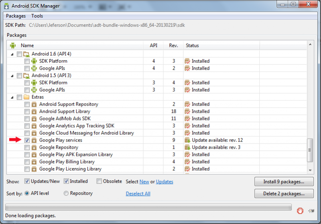Collapse the Android 1.5 (API 3) tree node
This screenshot has width=321, height=224.
12,76
